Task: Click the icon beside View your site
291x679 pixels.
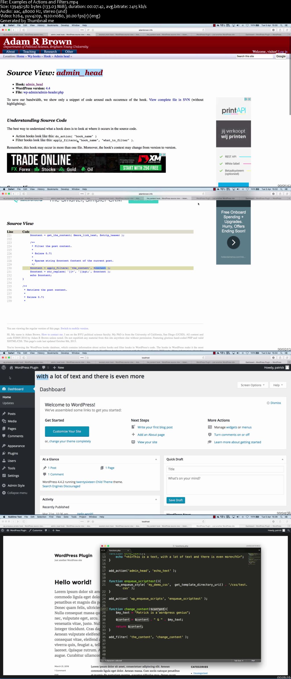Action: 133,442
